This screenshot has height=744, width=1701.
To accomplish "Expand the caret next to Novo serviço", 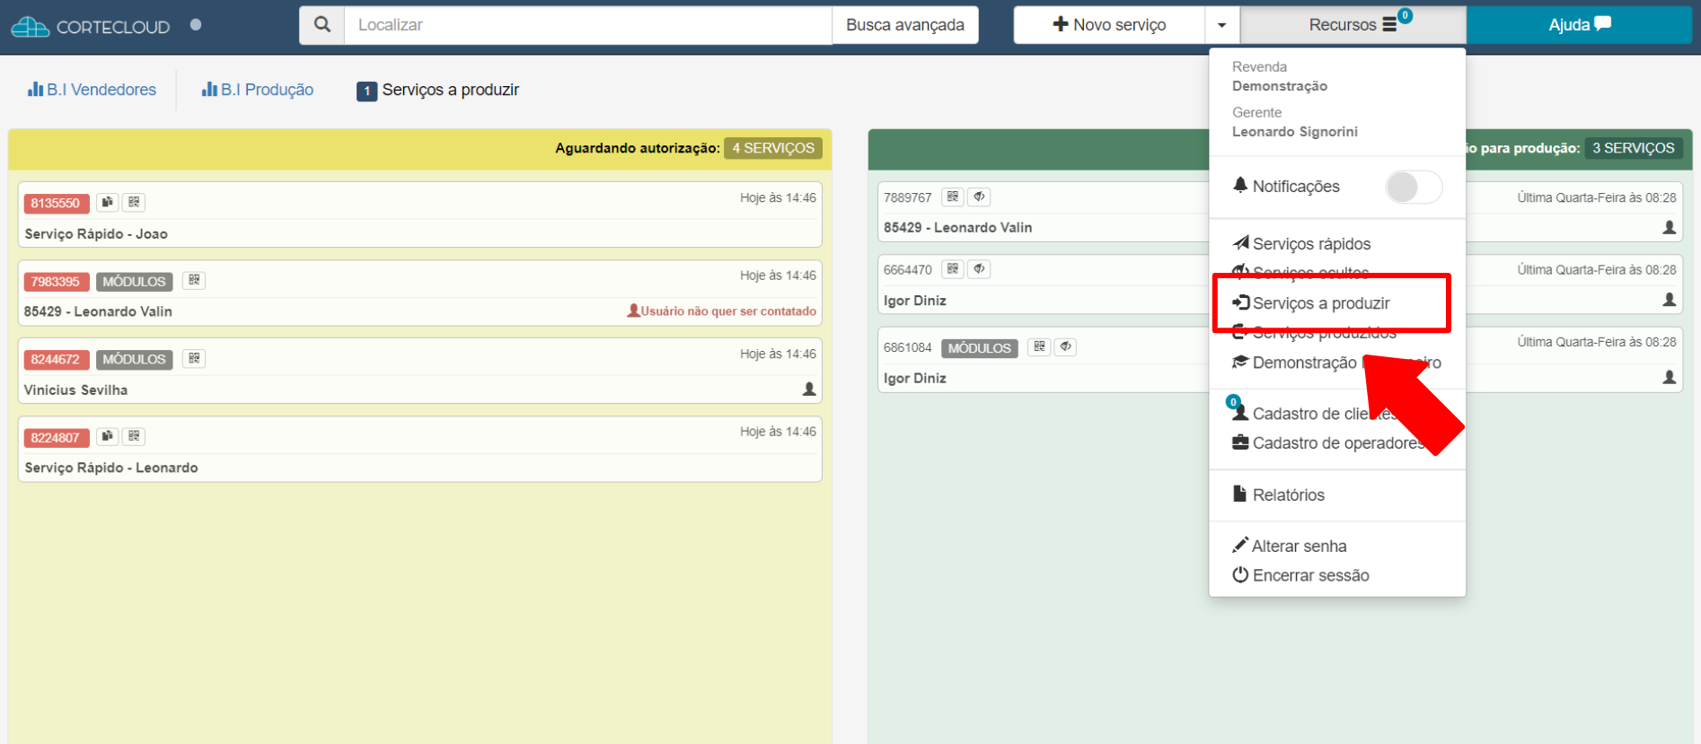I will point(1221,25).
